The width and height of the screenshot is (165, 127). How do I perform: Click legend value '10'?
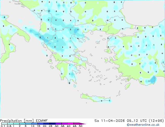point(33,126)
